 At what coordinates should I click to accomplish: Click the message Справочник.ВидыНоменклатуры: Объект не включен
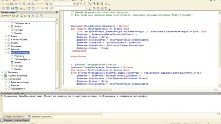(x=75, y=96)
